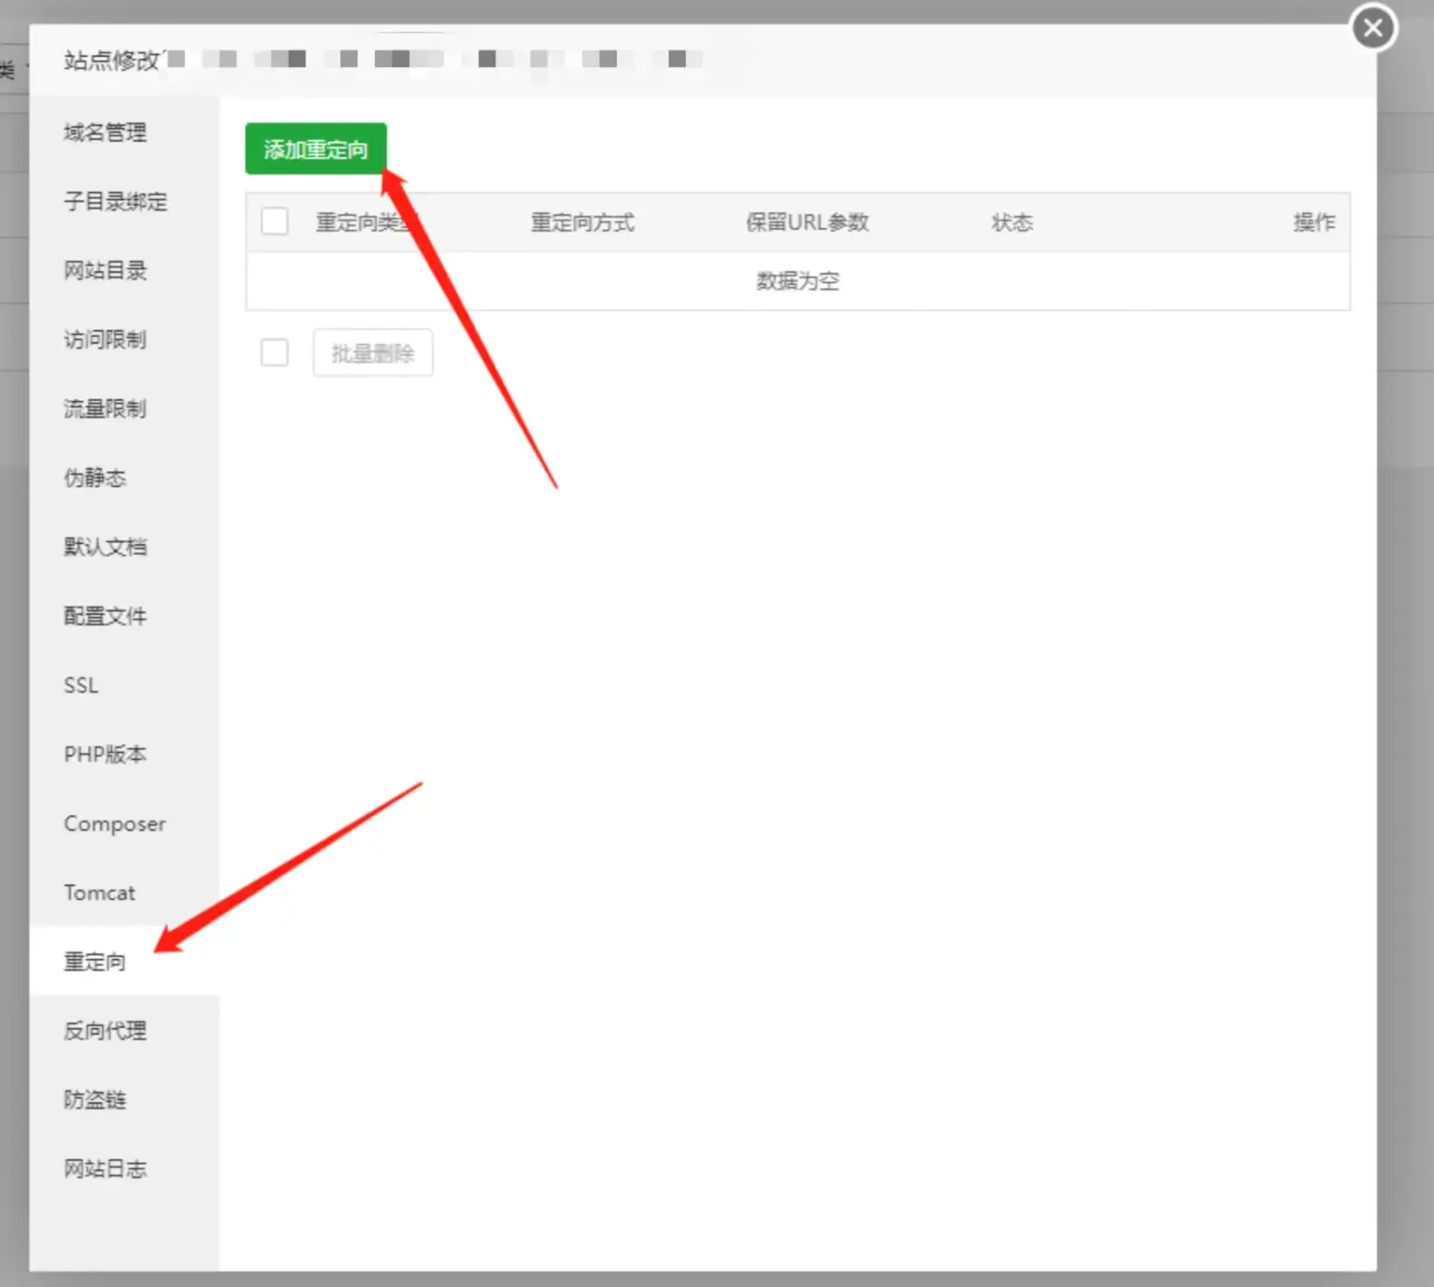Viewport: 1434px width, 1287px height.
Task: Select the Composer sidebar item
Action: 115,824
